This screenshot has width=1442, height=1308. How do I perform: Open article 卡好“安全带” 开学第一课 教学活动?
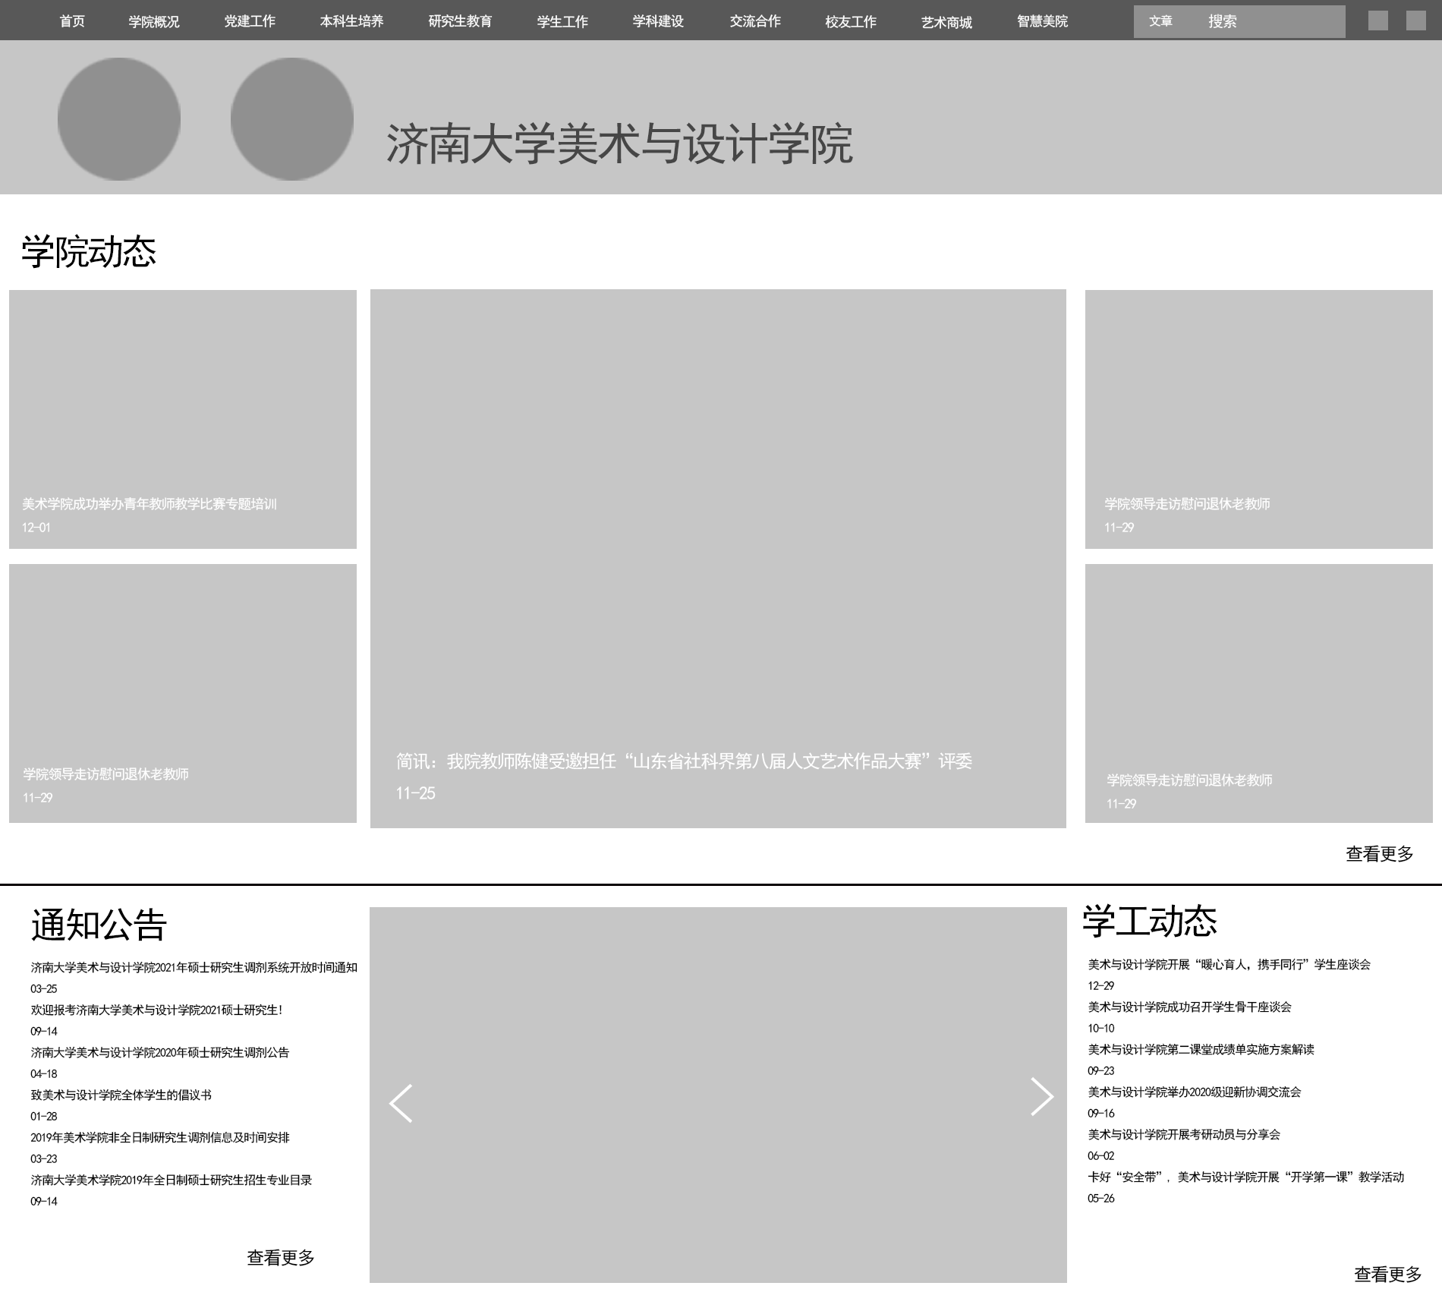click(1245, 1177)
